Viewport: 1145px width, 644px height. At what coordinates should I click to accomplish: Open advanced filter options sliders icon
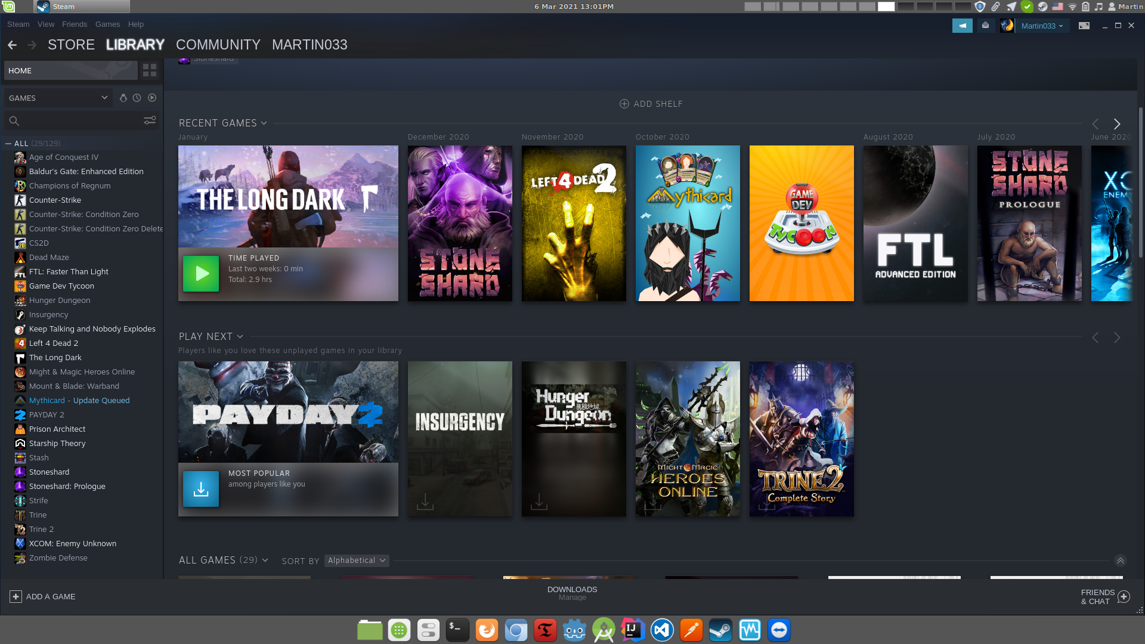(x=150, y=120)
